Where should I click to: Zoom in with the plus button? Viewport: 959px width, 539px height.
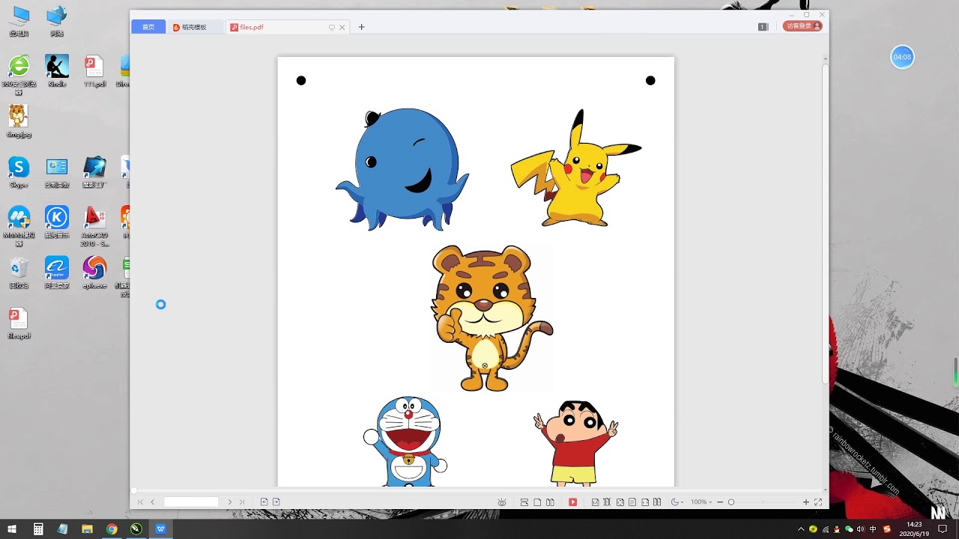click(806, 502)
